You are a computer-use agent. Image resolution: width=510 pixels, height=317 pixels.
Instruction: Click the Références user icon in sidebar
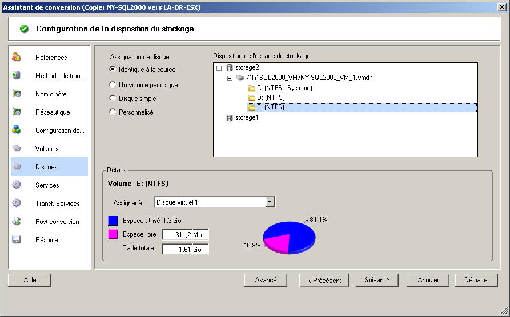point(16,57)
